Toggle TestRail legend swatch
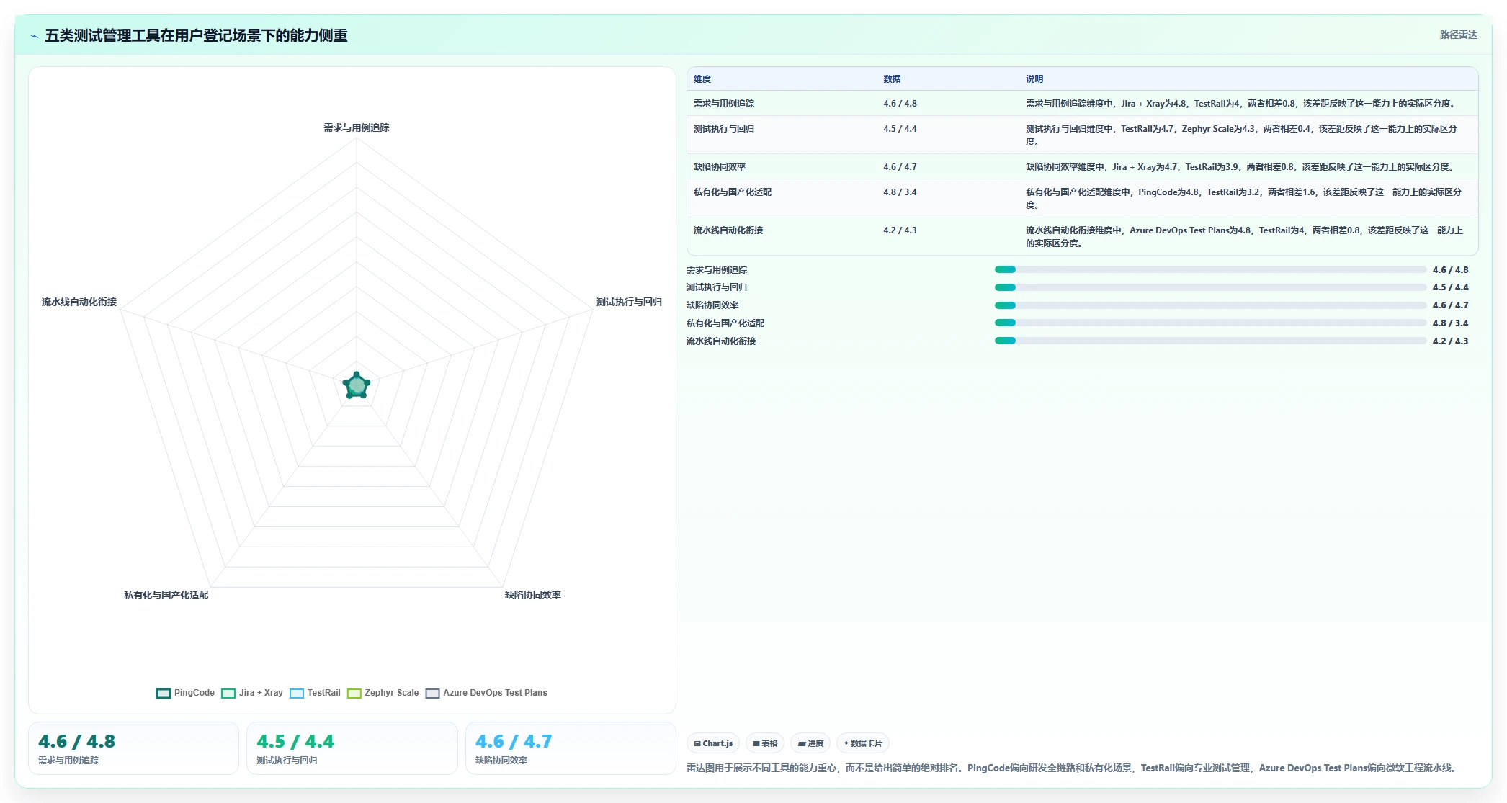The height and width of the screenshot is (803, 1507). (x=297, y=694)
